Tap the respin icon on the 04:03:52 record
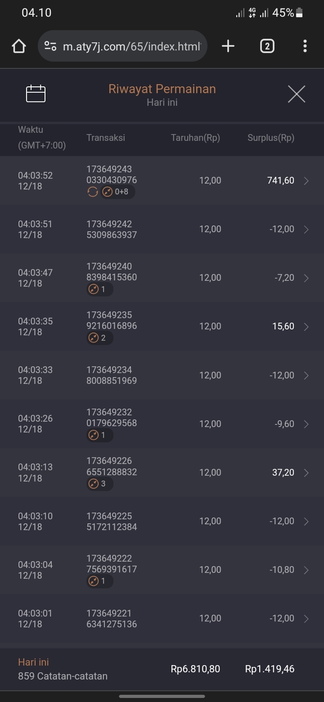This screenshot has height=702, width=324. 92,192
